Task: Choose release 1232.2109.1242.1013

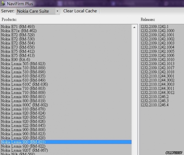Action: 157,64
